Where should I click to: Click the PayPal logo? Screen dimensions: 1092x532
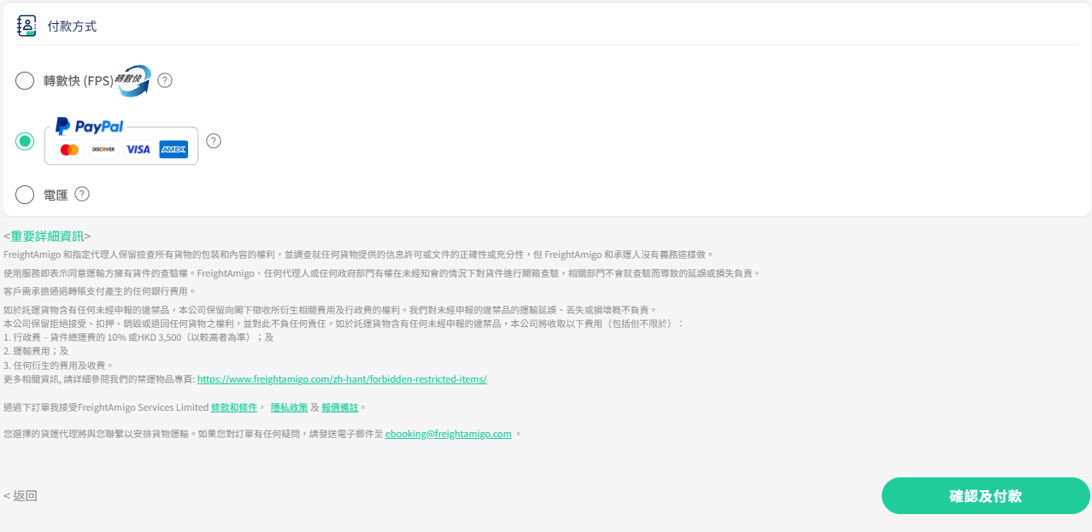coord(90,126)
